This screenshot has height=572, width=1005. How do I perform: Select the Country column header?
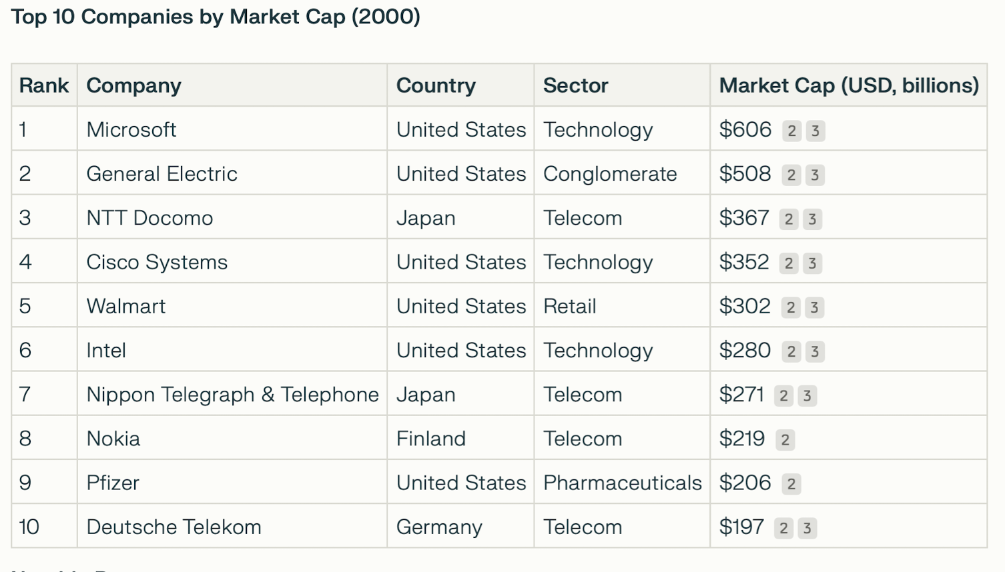pyautogui.click(x=436, y=85)
